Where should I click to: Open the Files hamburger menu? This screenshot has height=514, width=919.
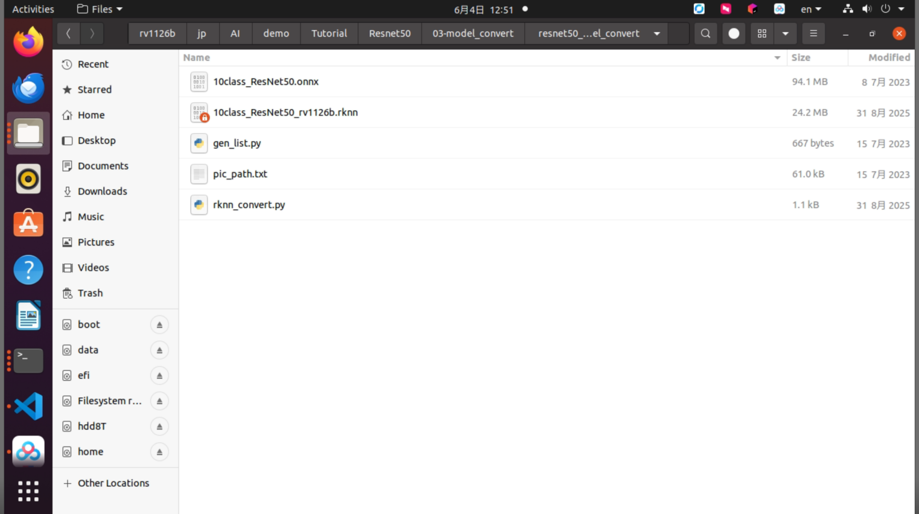[x=813, y=34]
